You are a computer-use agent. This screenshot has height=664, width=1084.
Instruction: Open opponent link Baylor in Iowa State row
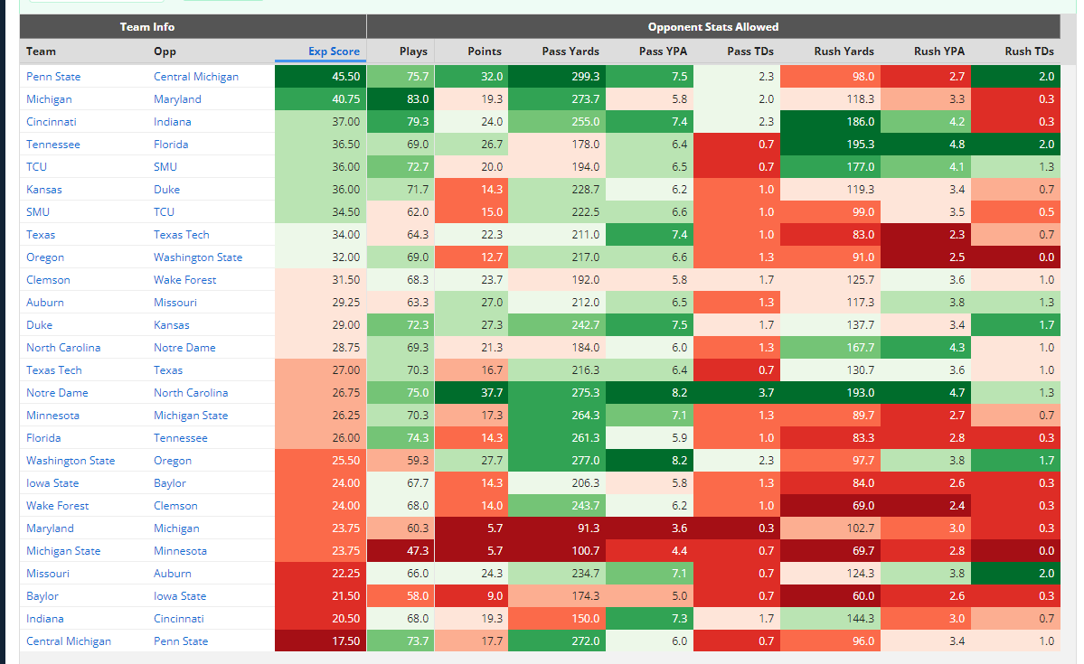(x=169, y=483)
